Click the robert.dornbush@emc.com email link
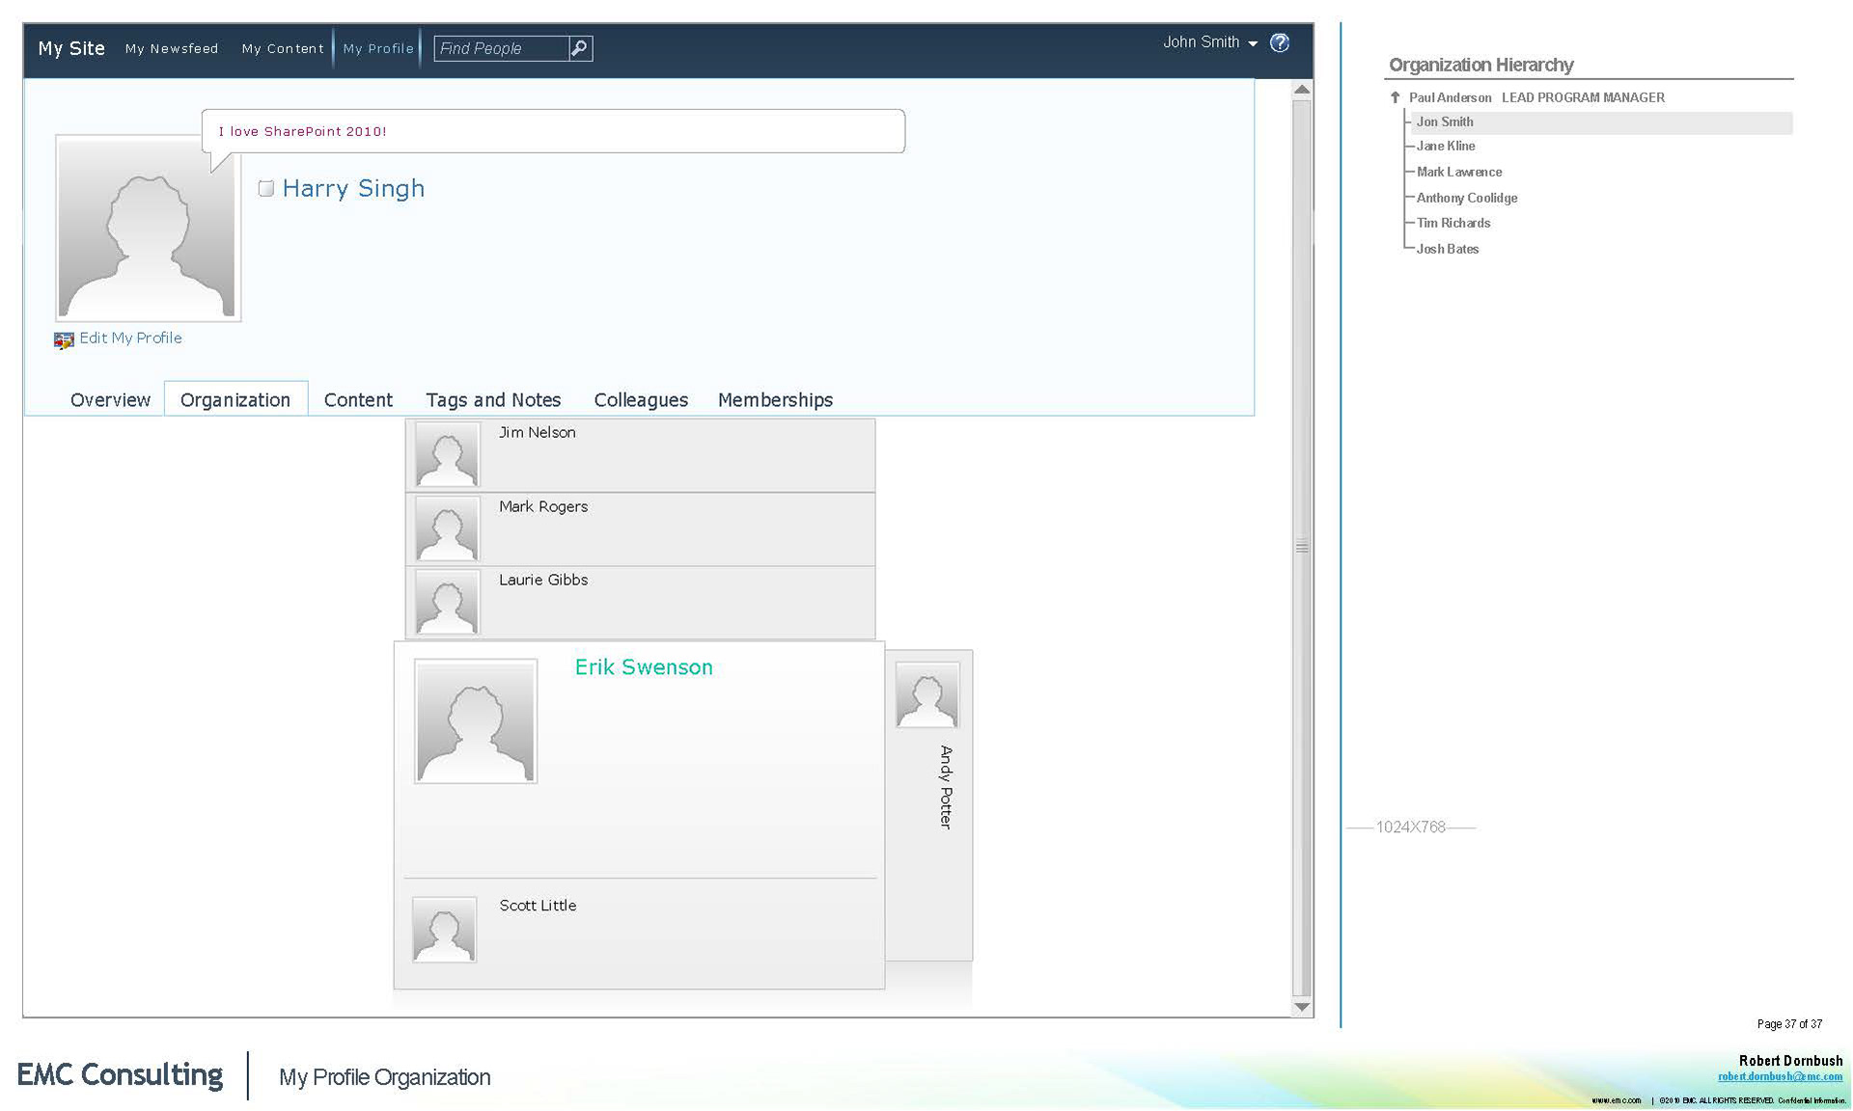The height and width of the screenshot is (1111, 1853). click(1780, 1076)
